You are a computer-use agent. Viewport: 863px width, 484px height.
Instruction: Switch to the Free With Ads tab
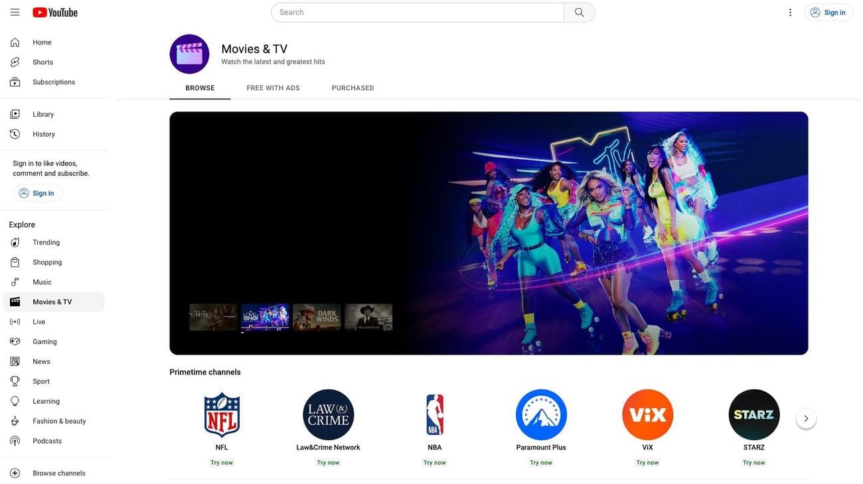[274, 86]
